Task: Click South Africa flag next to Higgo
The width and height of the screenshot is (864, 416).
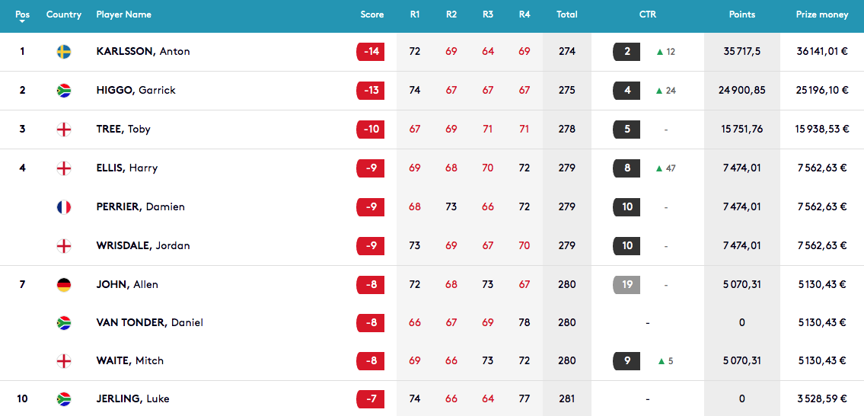Action: [x=64, y=91]
